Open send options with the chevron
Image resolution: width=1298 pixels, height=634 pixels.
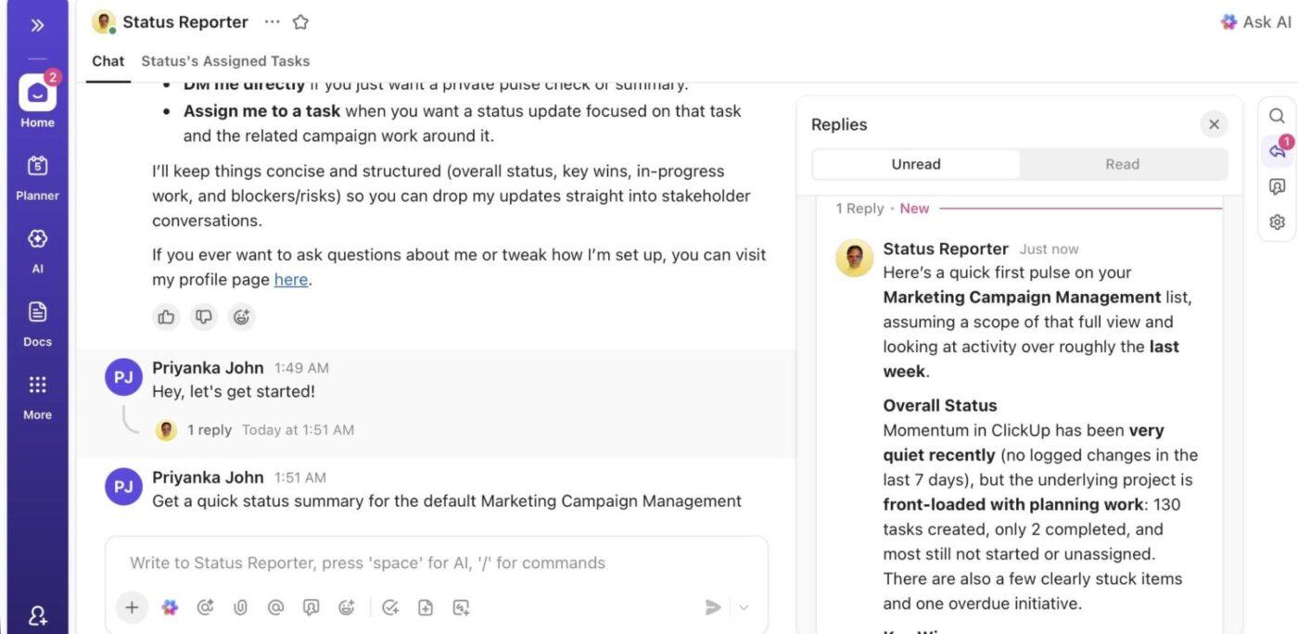[x=743, y=607]
